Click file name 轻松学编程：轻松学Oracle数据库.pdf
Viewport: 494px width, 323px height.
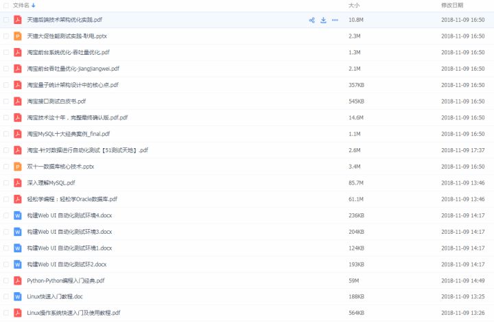coord(72,200)
